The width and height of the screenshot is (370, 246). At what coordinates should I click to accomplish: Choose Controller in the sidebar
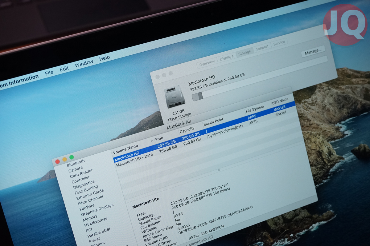81,179
